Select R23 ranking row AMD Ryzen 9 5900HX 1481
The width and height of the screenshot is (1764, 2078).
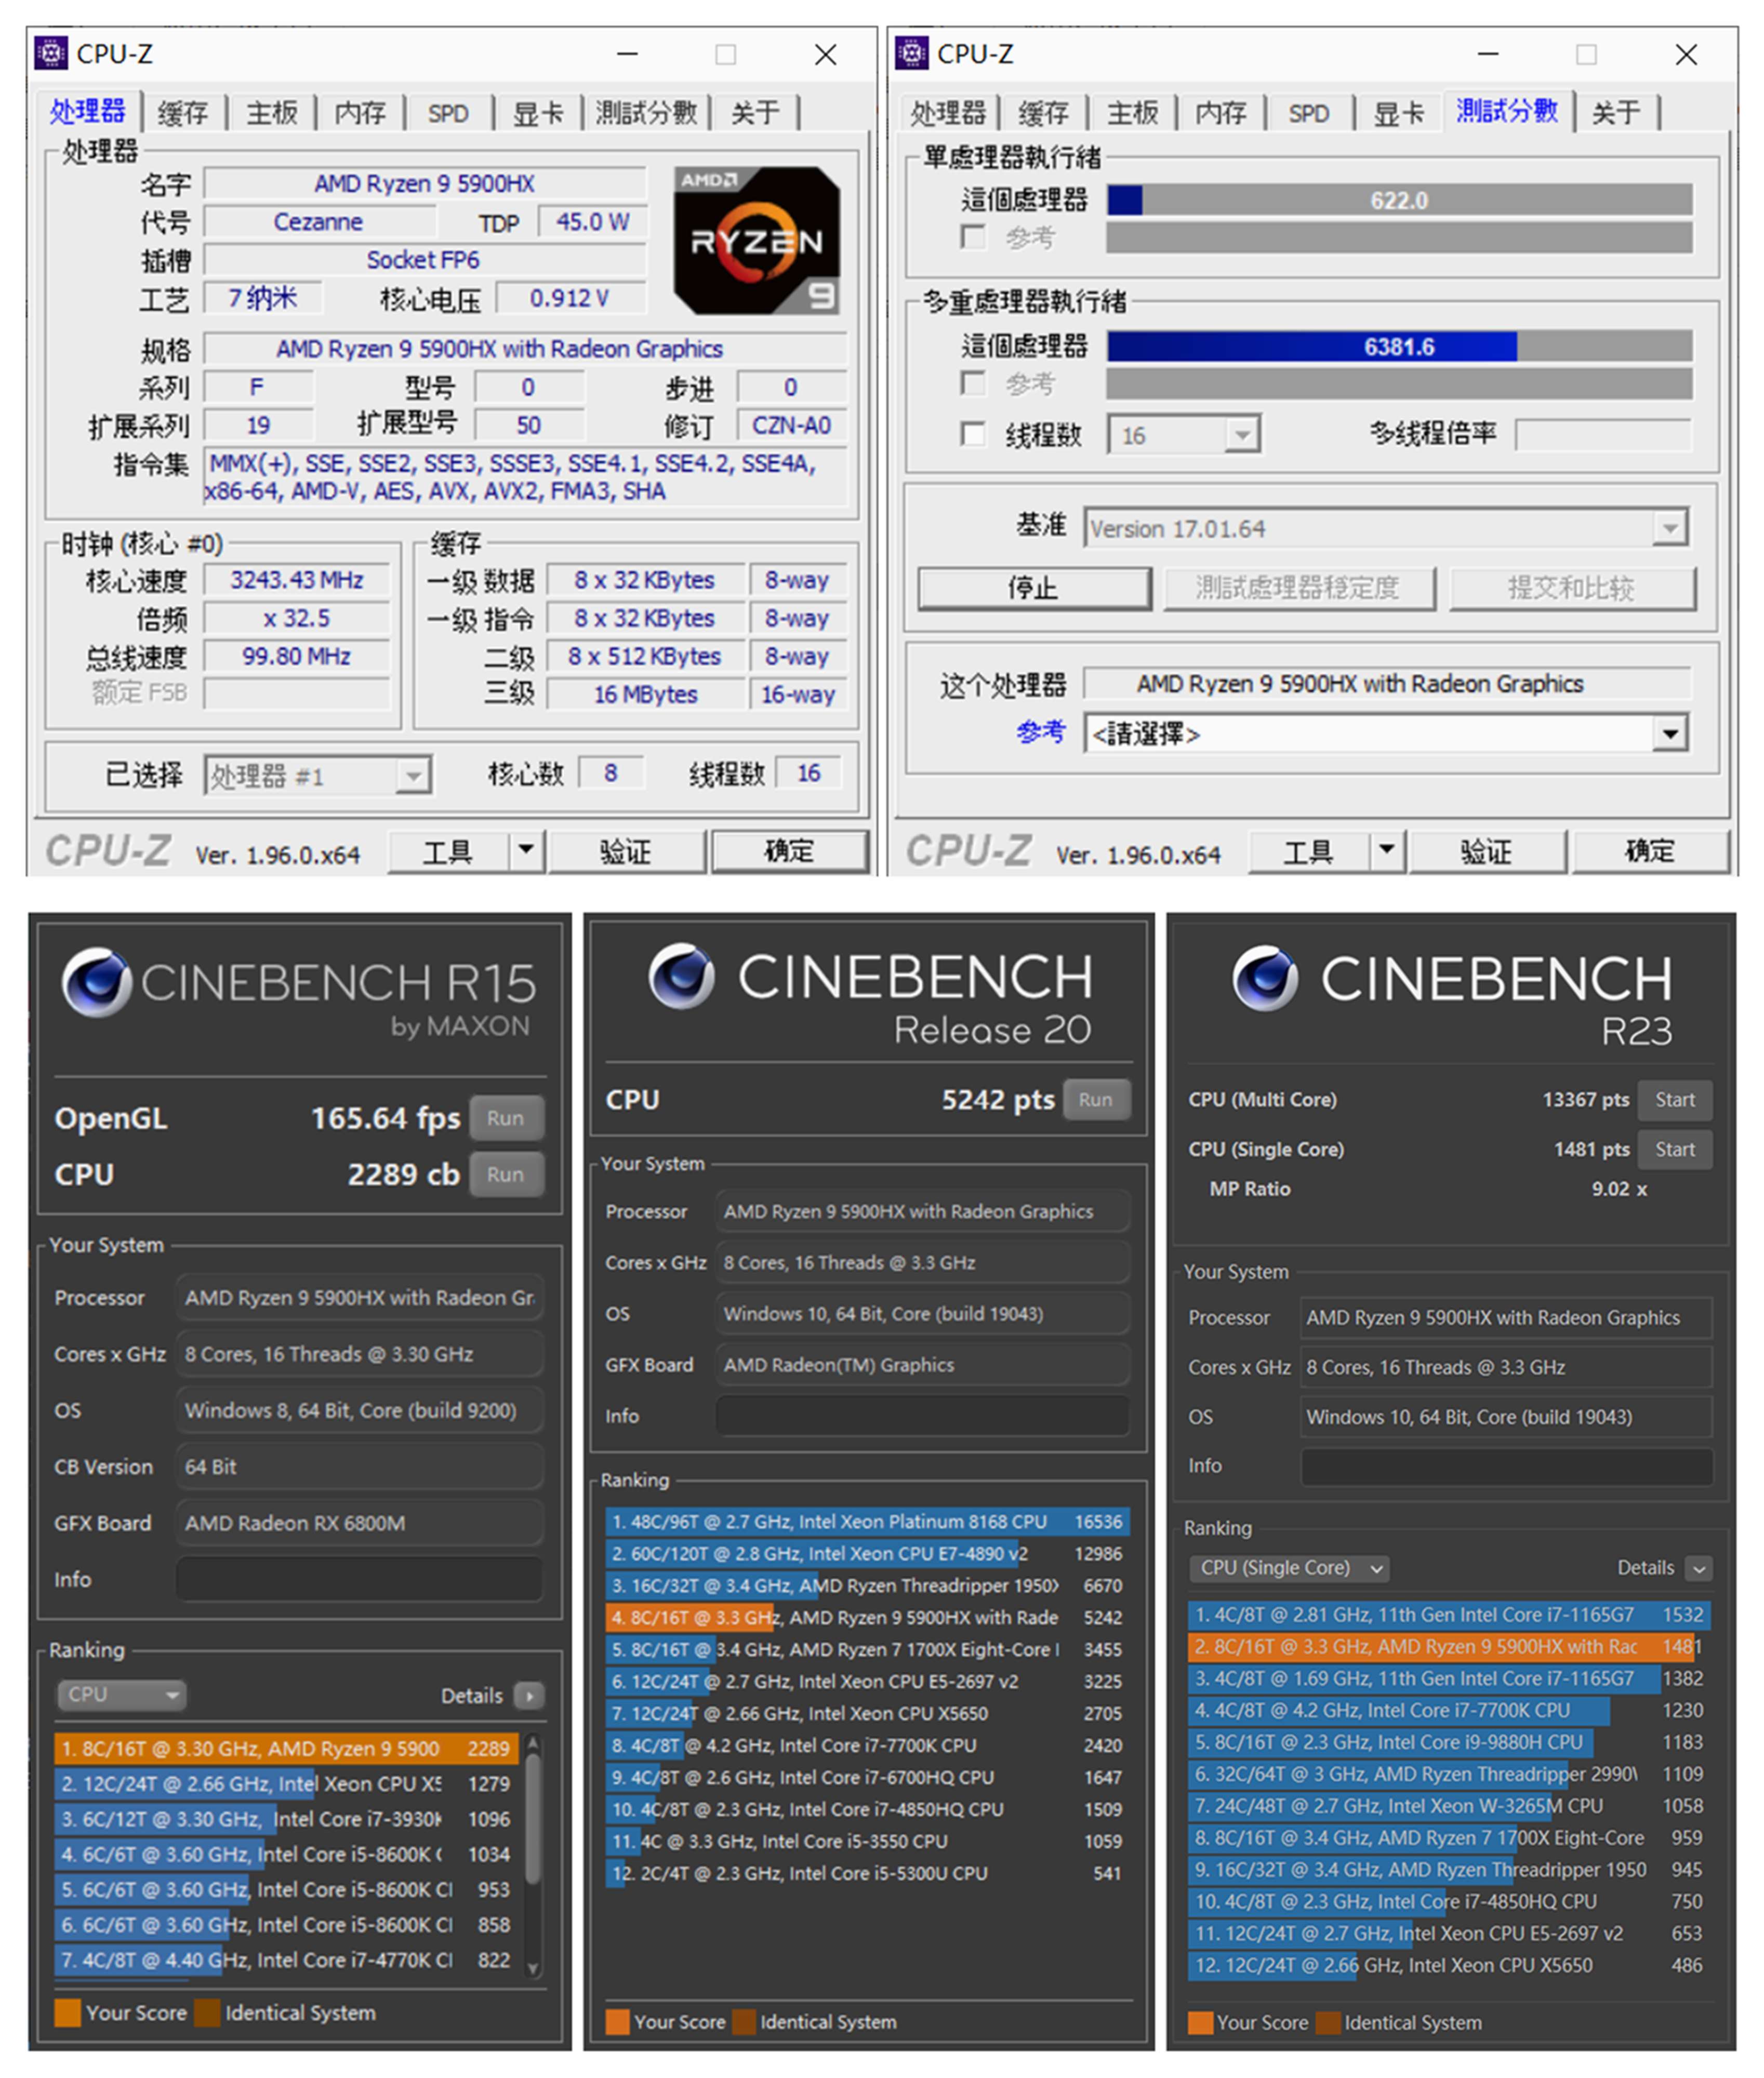pos(1449,1646)
